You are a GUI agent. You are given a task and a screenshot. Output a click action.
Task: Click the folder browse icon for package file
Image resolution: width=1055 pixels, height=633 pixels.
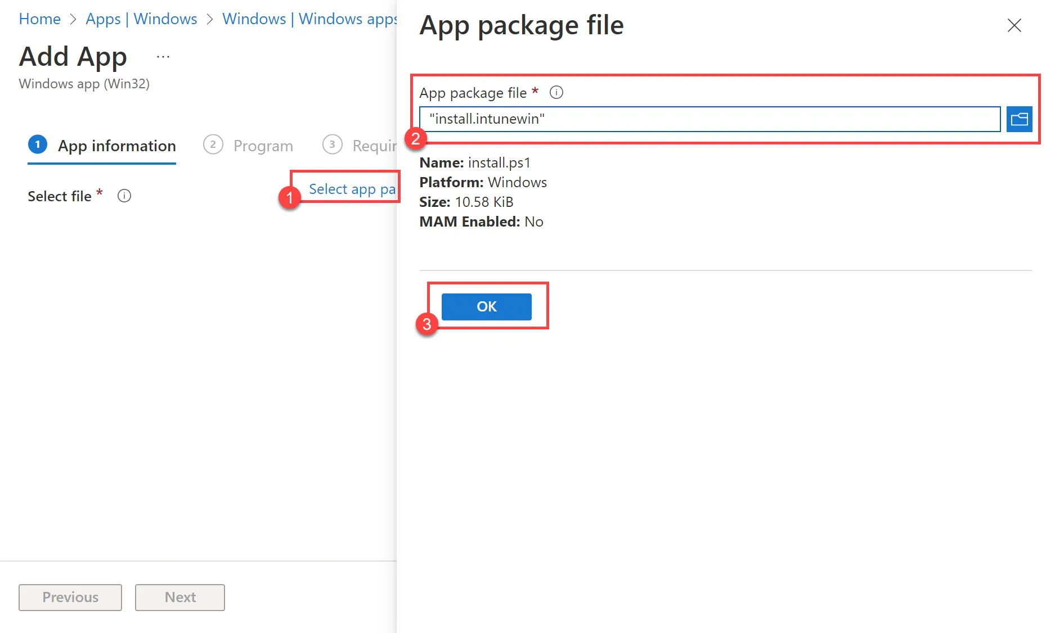point(1019,119)
